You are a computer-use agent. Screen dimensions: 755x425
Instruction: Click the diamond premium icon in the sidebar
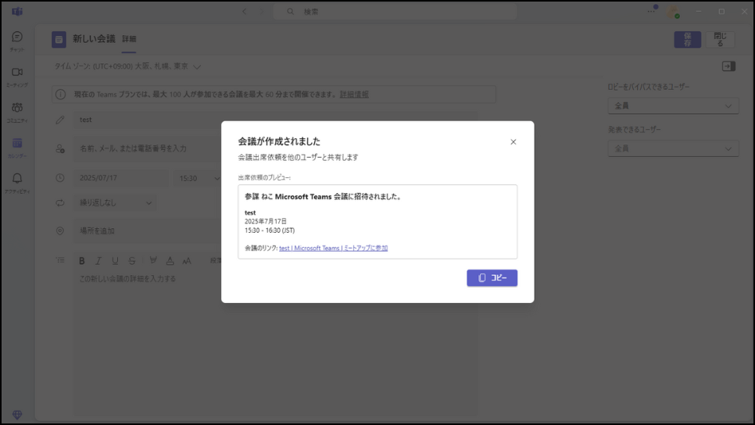tap(17, 414)
